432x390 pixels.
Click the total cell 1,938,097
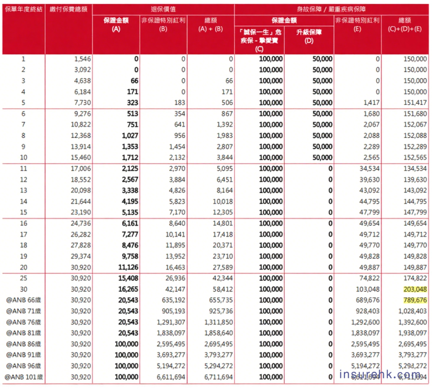[x=413, y=333]
